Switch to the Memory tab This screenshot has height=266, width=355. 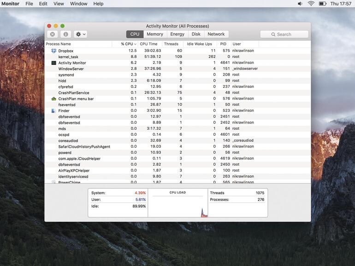tap(155, 34)
